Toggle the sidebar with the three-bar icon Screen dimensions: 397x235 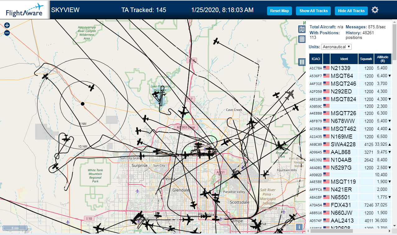tap(302, 62)
